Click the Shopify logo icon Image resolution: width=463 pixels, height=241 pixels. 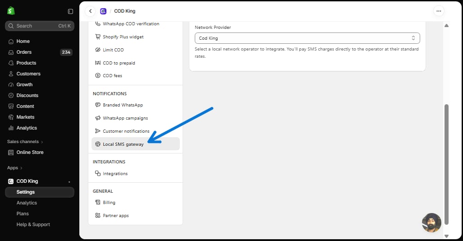tap(11, 11)
